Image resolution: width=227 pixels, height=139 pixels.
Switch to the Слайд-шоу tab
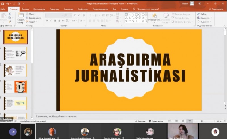click(x=83, y=9)
